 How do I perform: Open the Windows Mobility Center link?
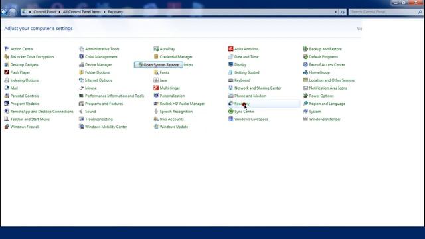[106, 127]
